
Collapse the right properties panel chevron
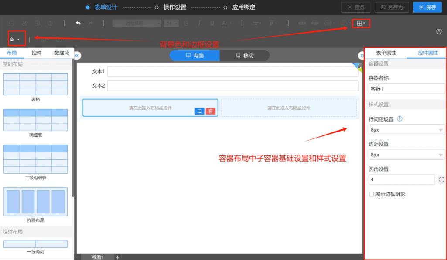tap(361, 56)
